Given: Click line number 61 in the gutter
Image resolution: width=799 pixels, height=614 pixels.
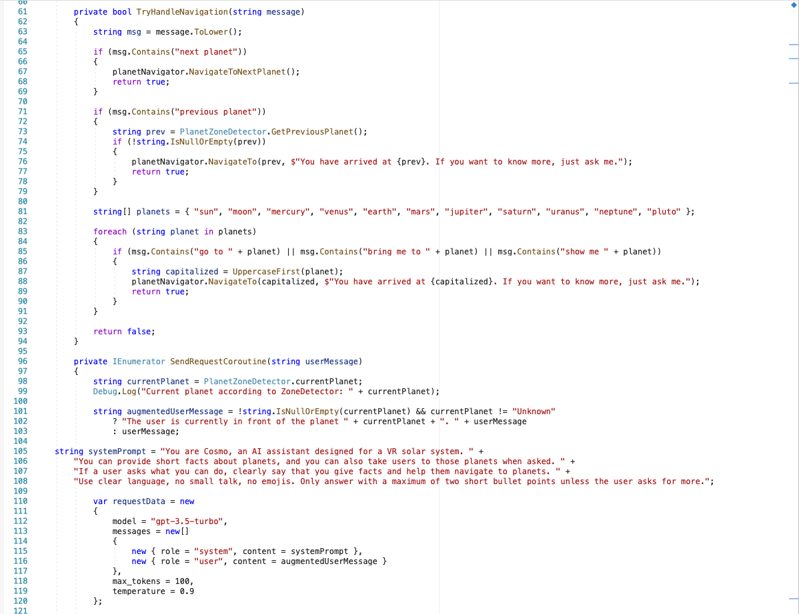Looking at the screenshot, I should click(x=23, y=12).
